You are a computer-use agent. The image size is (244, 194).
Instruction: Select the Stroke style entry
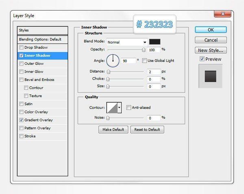(x=43, y=136)
